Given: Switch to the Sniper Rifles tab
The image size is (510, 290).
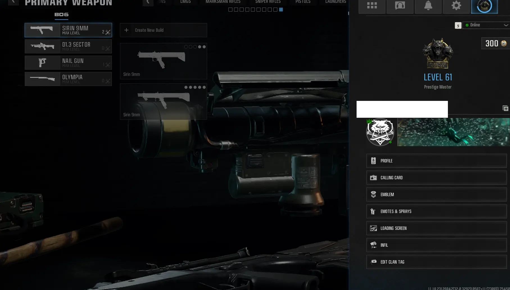Looking at the screenshot, I should [268, 2].
